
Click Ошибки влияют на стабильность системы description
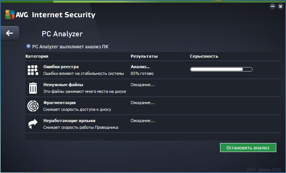pyautogui.click(x=84, y=73)
